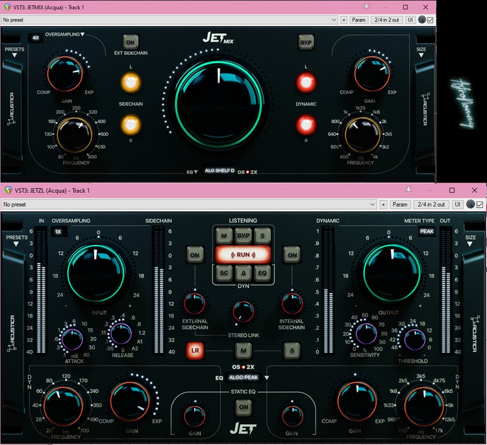This screenshot has height=445, width=487.
Task: Open the ALGO PEAK EQ type dropdown
Action: pos(247,376)
